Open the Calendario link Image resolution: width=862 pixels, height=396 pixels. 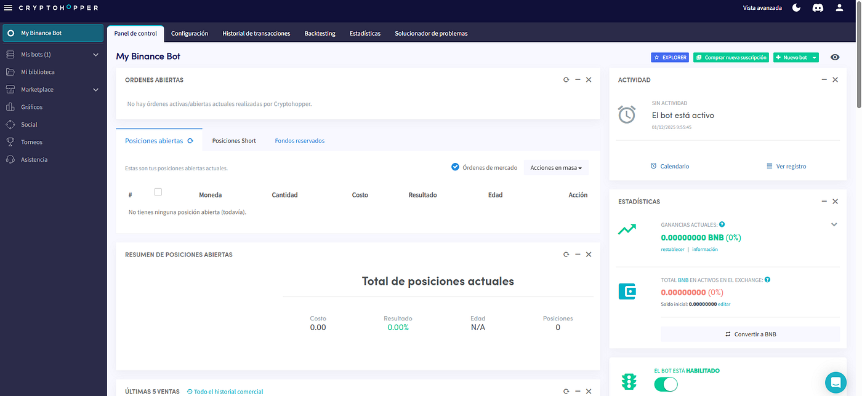pyautogui.click(x=670, y=166)
